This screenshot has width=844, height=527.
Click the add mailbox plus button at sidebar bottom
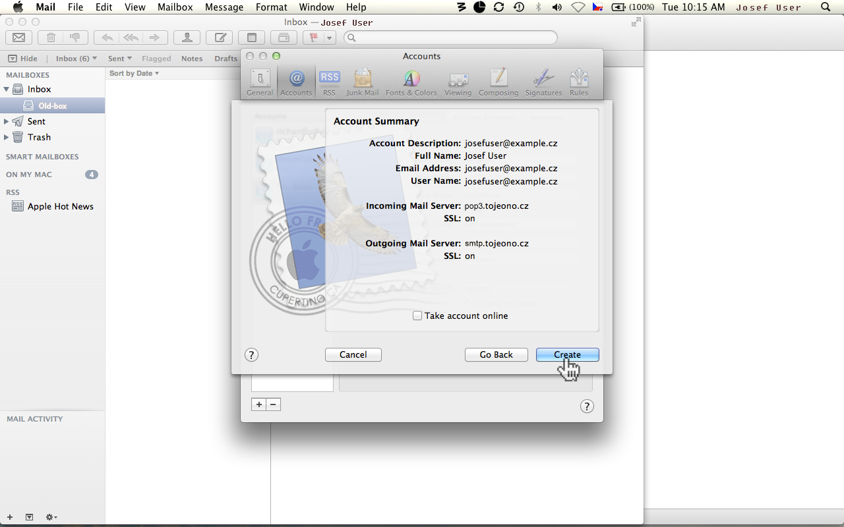9,517
